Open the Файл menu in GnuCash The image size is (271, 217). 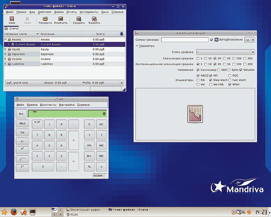point(10,12)
